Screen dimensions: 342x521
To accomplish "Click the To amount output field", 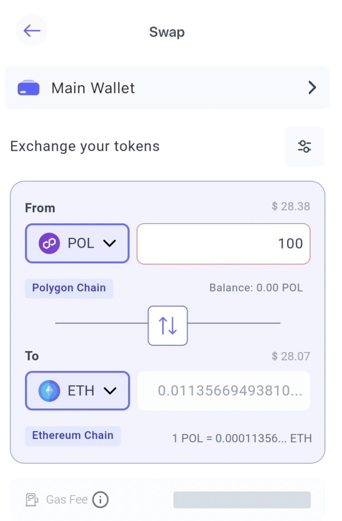I will 224,391.
